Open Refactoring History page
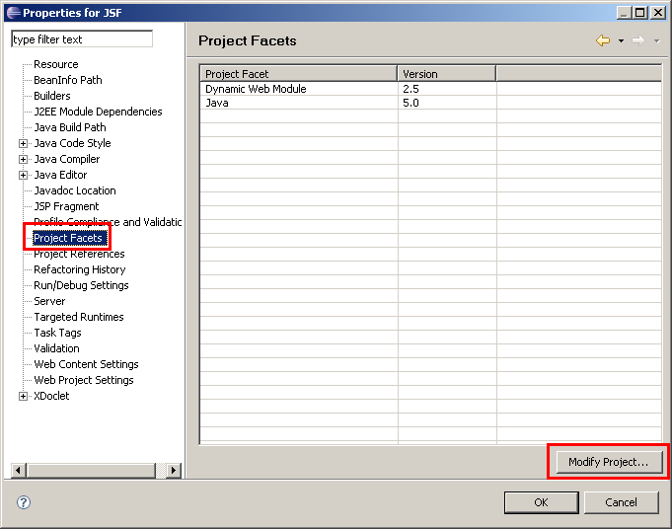 coord(80,269)
